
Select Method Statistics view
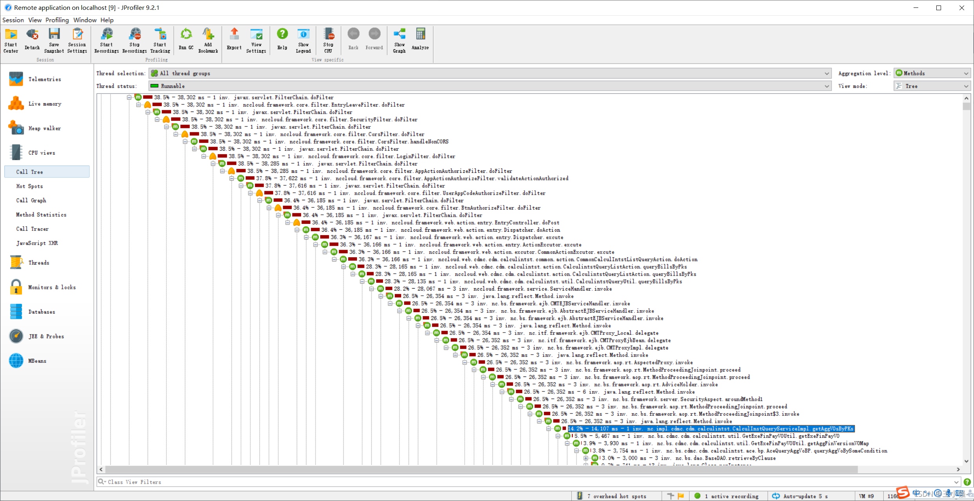point(41,215)
